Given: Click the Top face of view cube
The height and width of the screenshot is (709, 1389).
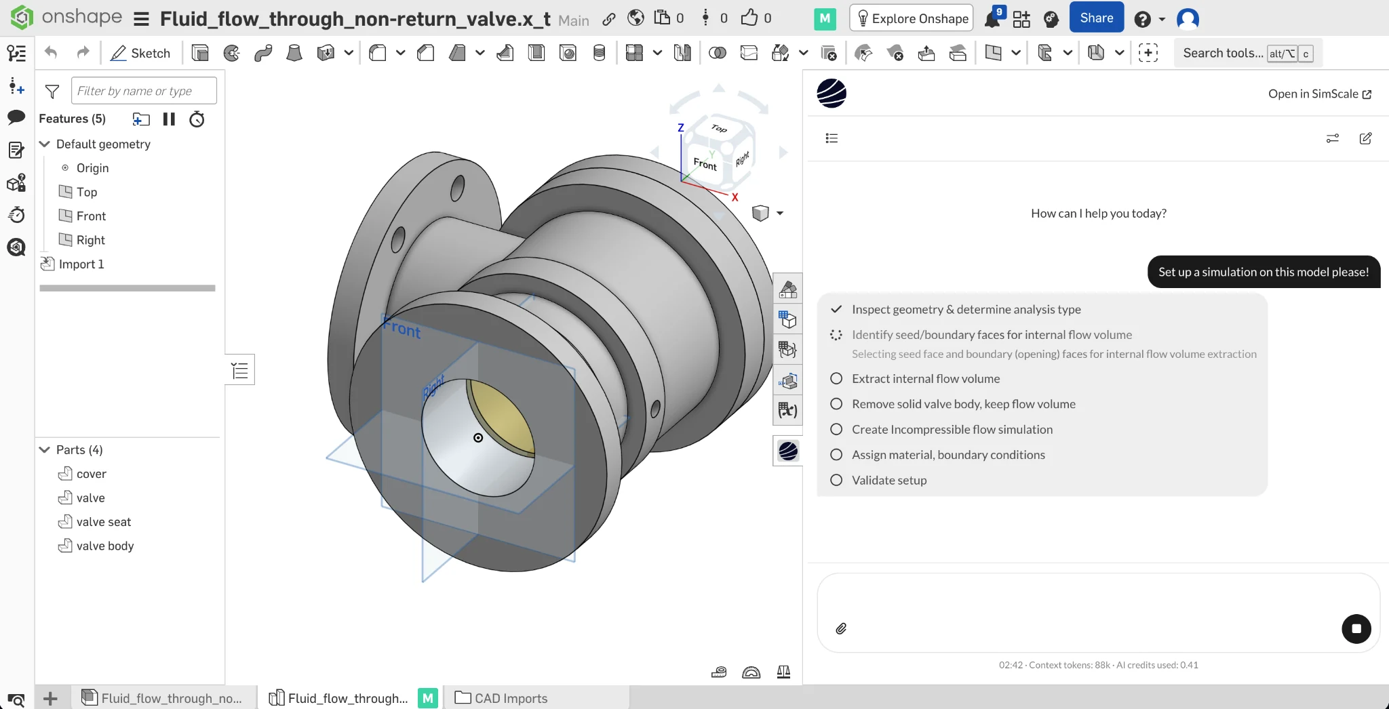Looking at the screenshot, I should (719, 128).
